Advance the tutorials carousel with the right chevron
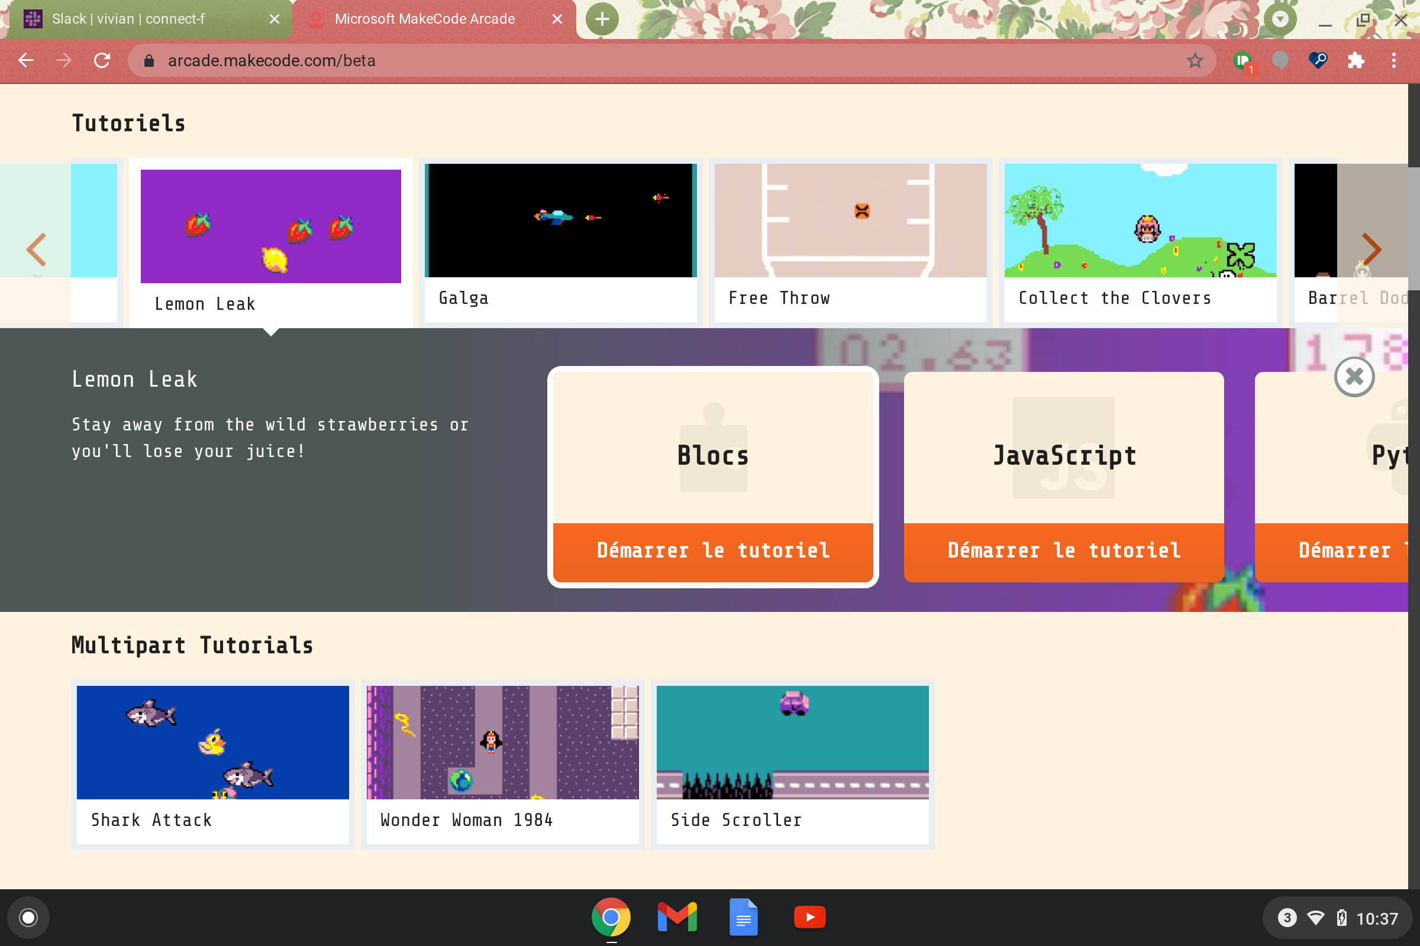 pos(1371,248)
